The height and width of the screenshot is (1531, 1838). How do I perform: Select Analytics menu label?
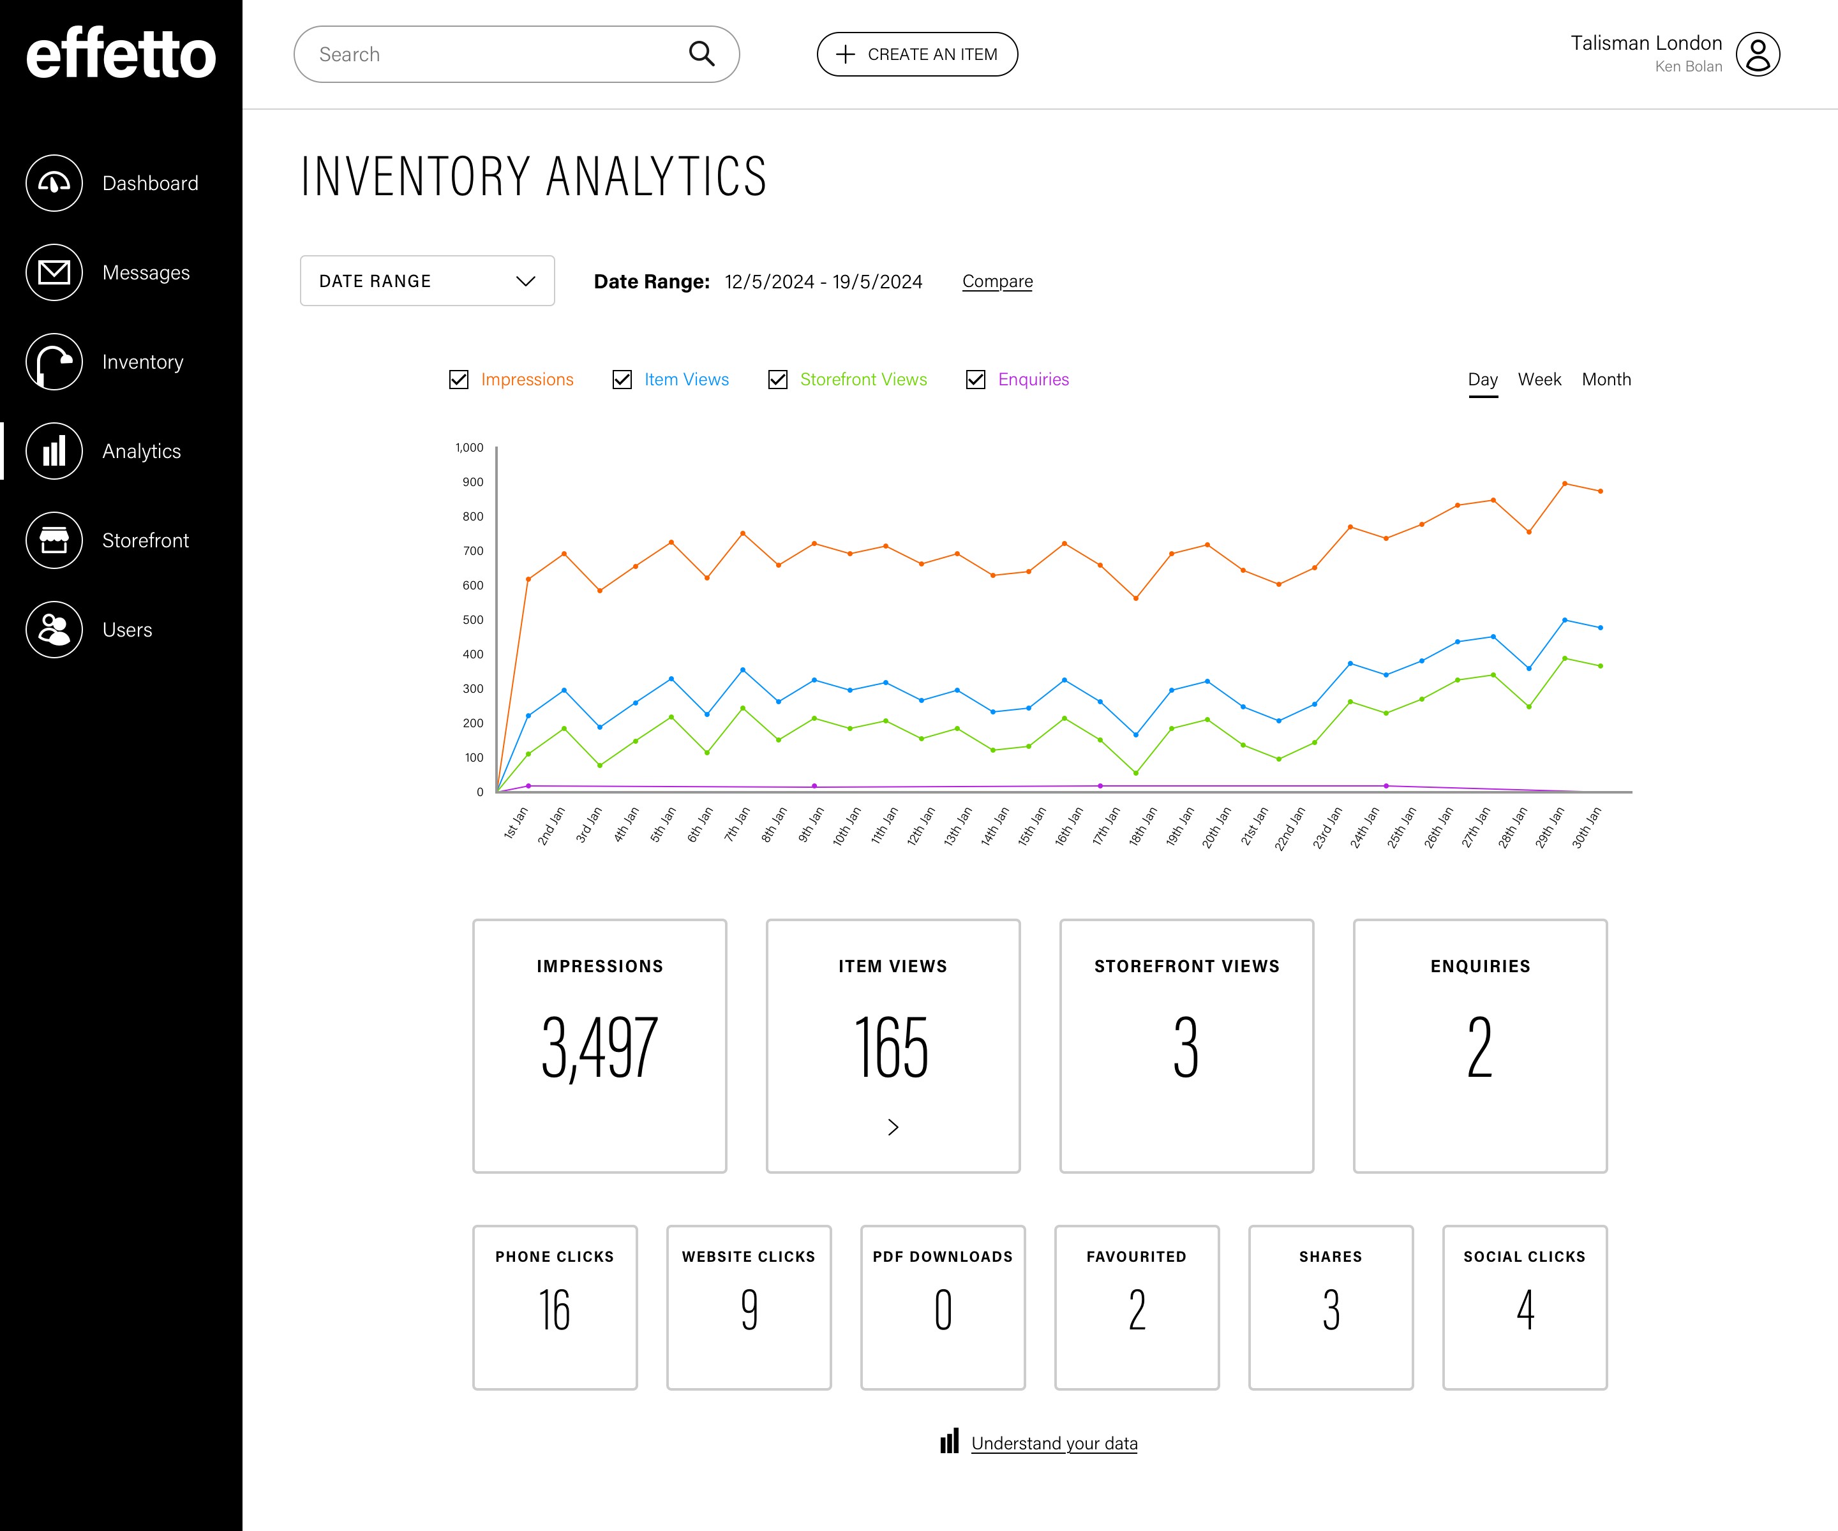(142, 452)
